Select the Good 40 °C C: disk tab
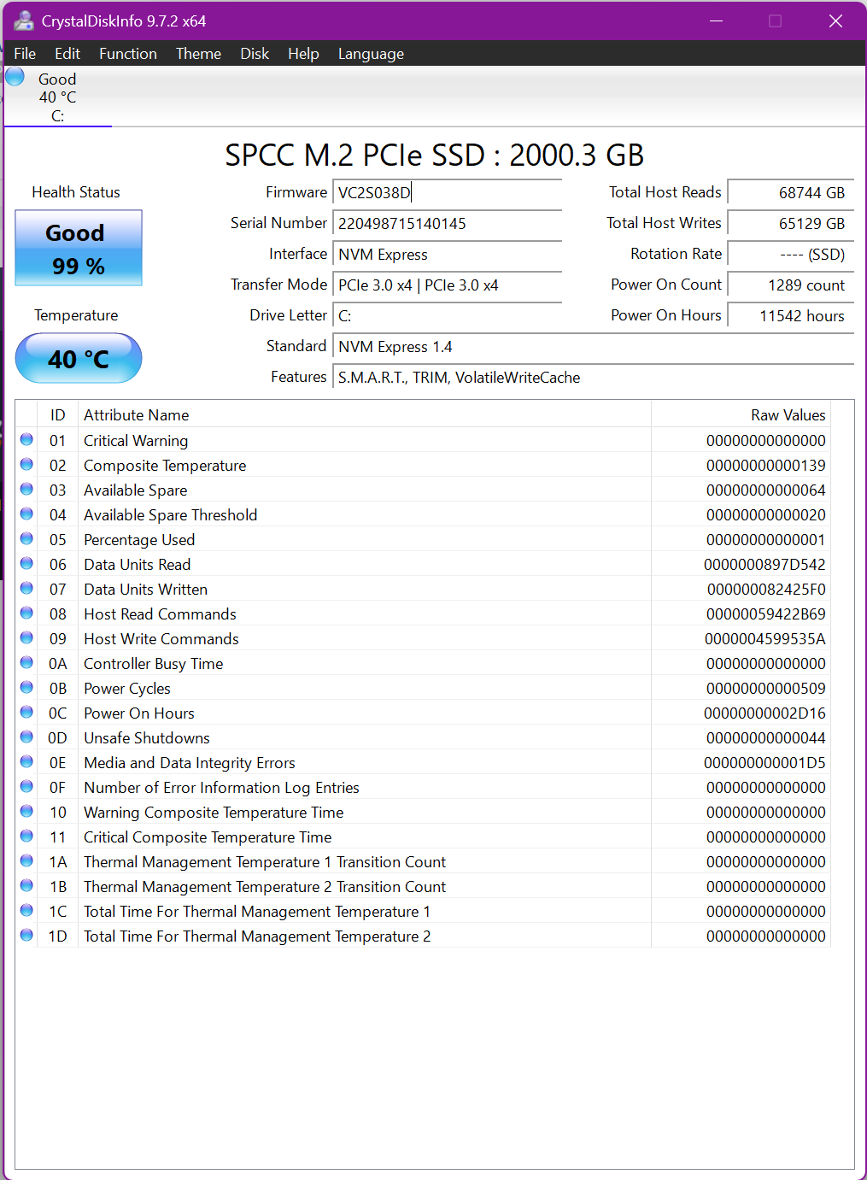This screenshot has width=867, height=1180. pos(57,97)
